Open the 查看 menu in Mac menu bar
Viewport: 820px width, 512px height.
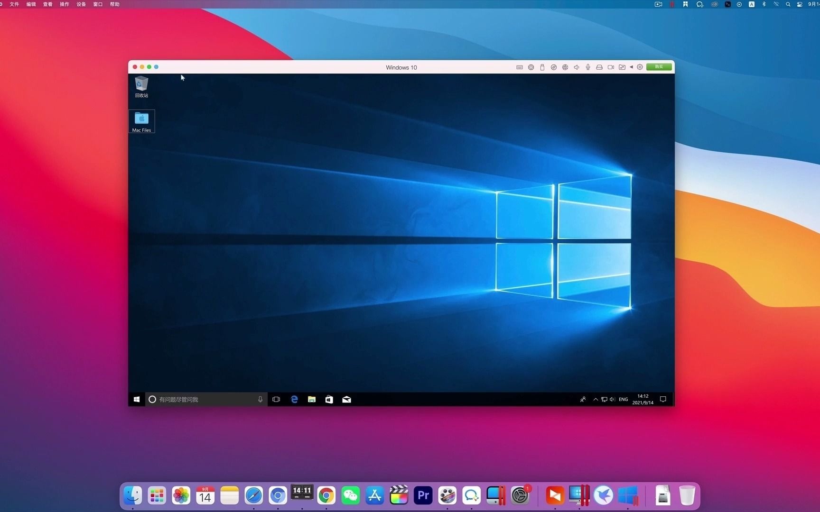[x=48, y=4]
